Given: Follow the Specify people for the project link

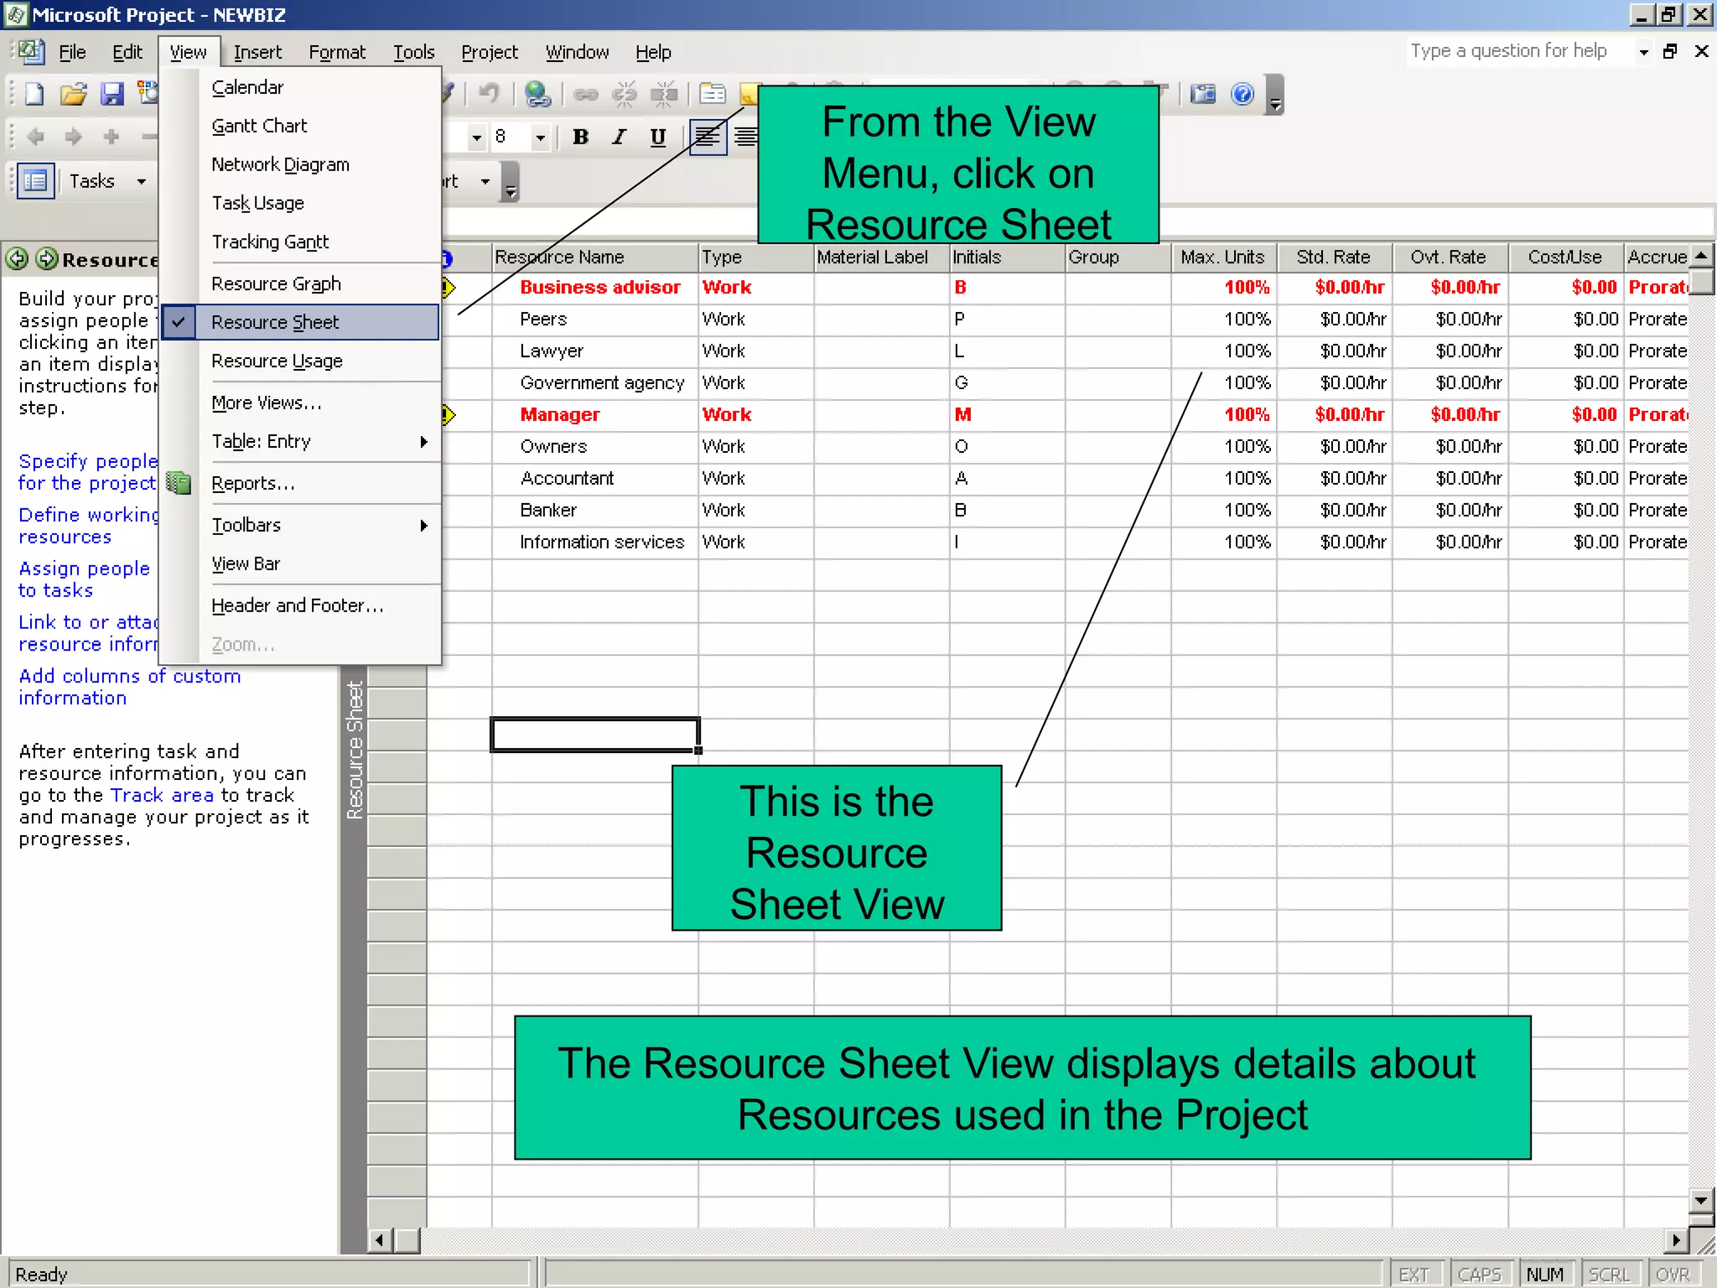Looking at the screenshot, I should pyautogui.click(x=88, y=472).
